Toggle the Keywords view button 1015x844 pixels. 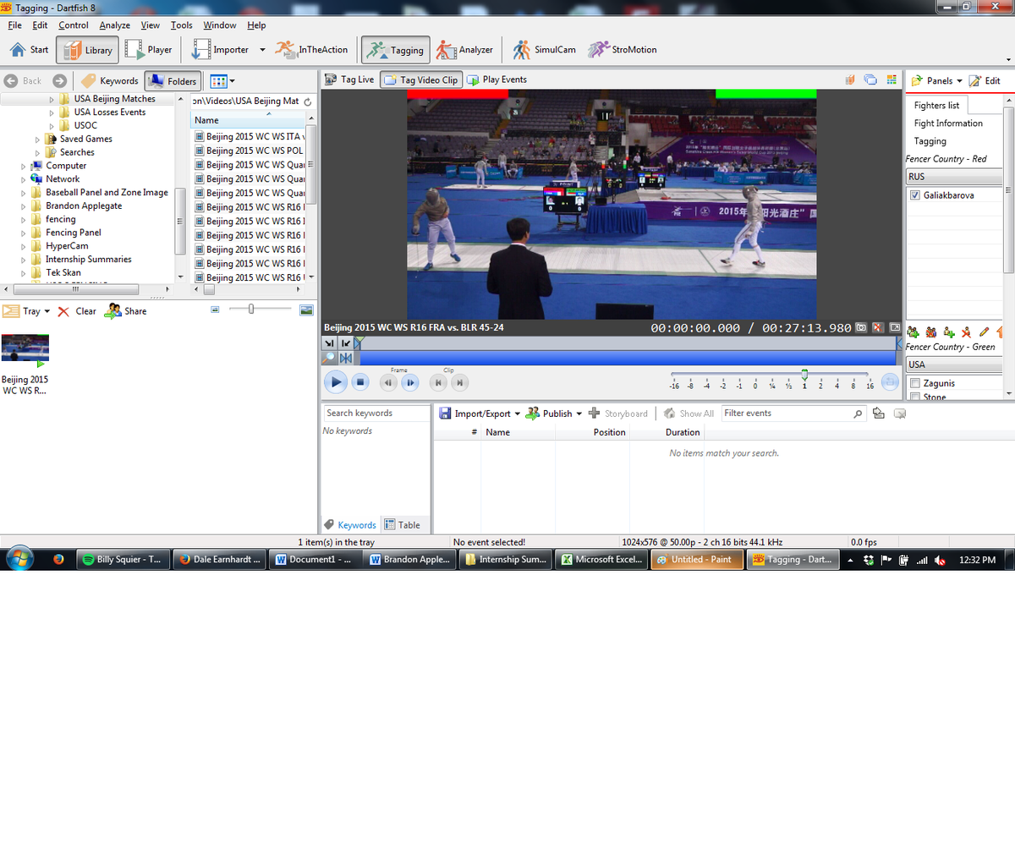(x=110, y=81)
